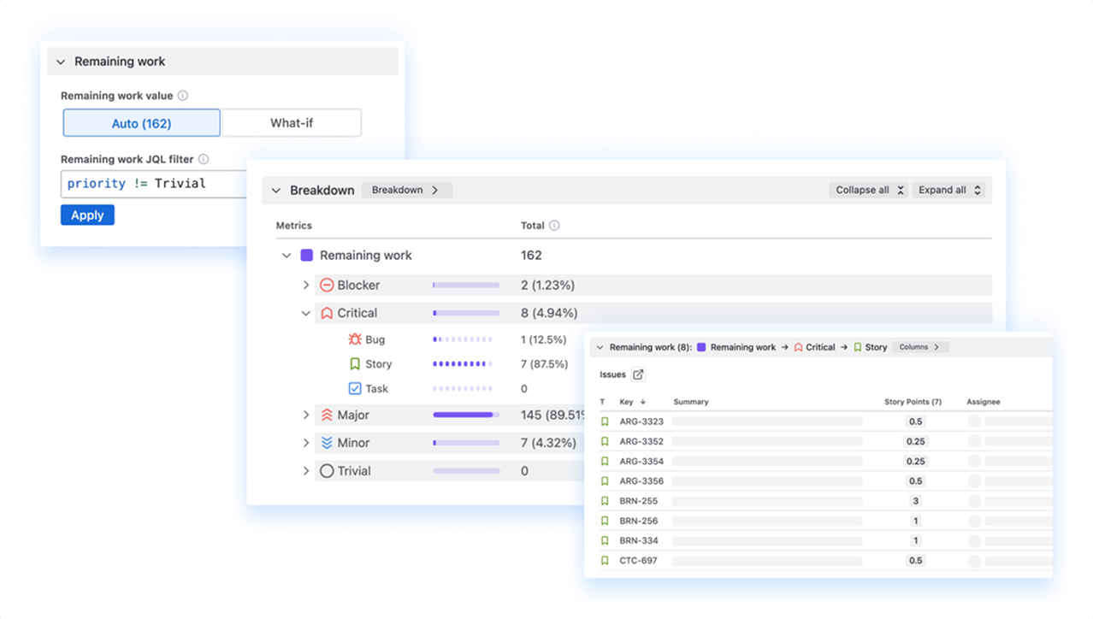The height and width of the screenshot is (619, 1093).
Task: Click the red Blocker priority icon
Action: (x=327, y=286)
